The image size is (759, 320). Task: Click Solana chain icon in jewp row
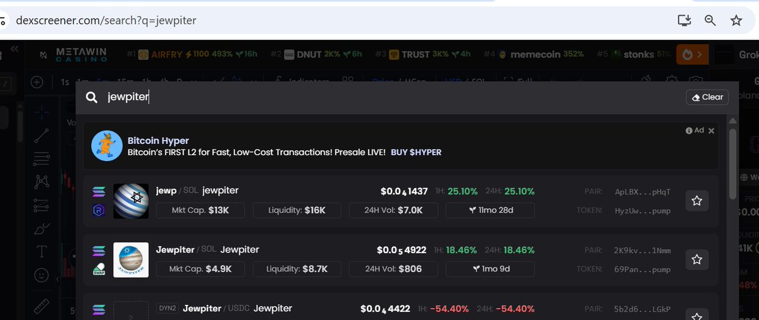coord(99,191)
